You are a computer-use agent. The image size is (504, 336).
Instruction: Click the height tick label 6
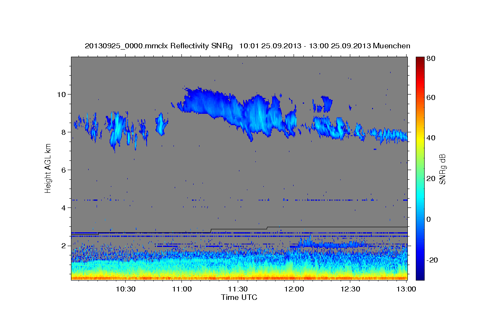click(x=64, y=170)
